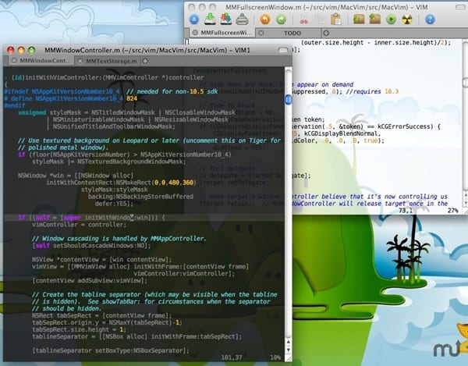Click the '#endif' preprocessor line
The height and width of the screenshot is (366, 468).
[14, 105]
